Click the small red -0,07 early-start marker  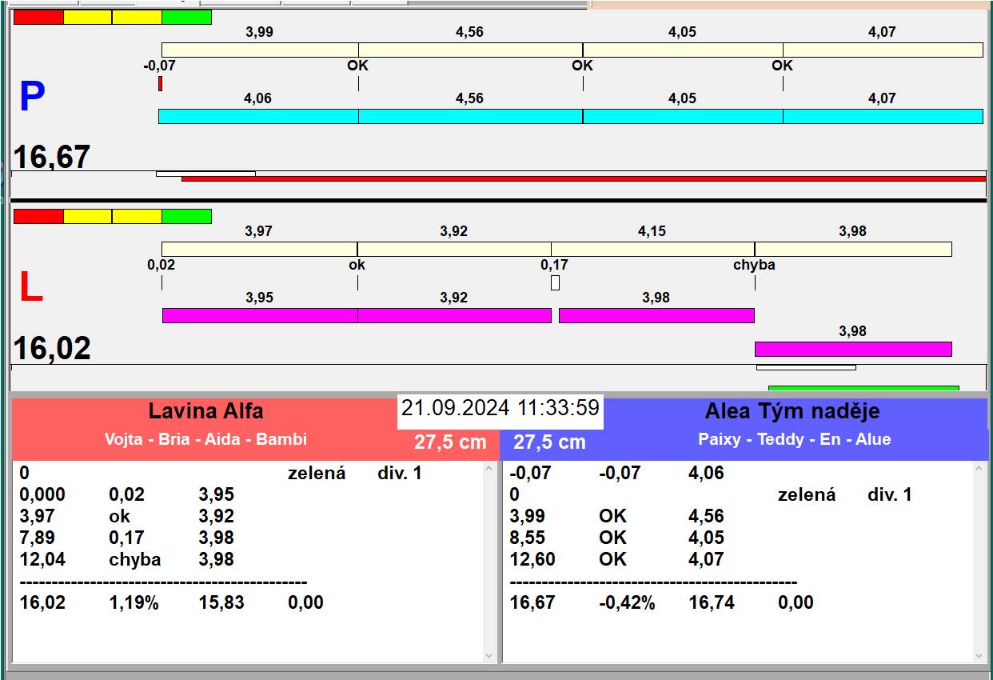point(160,83)
